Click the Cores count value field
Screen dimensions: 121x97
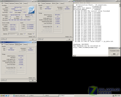[x=25, y=34]
